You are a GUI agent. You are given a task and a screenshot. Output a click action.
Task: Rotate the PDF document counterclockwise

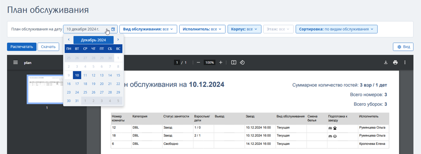point(242,62)
